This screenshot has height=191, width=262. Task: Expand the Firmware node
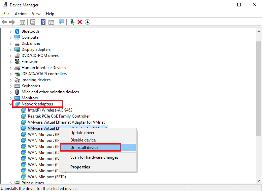(x=10, y=62)
